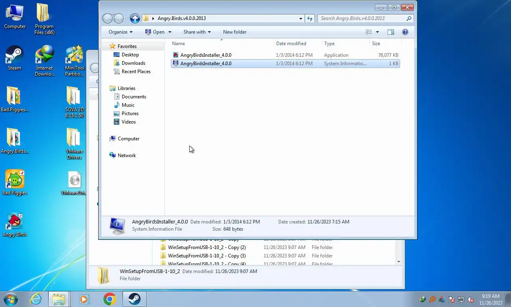Change view with the views icon
511x307 pixels.
coord(369,32)
